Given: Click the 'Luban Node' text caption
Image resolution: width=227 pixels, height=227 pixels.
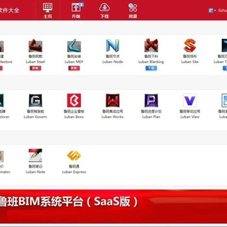Looking at the screenshot, I should [x=113, y=62].
